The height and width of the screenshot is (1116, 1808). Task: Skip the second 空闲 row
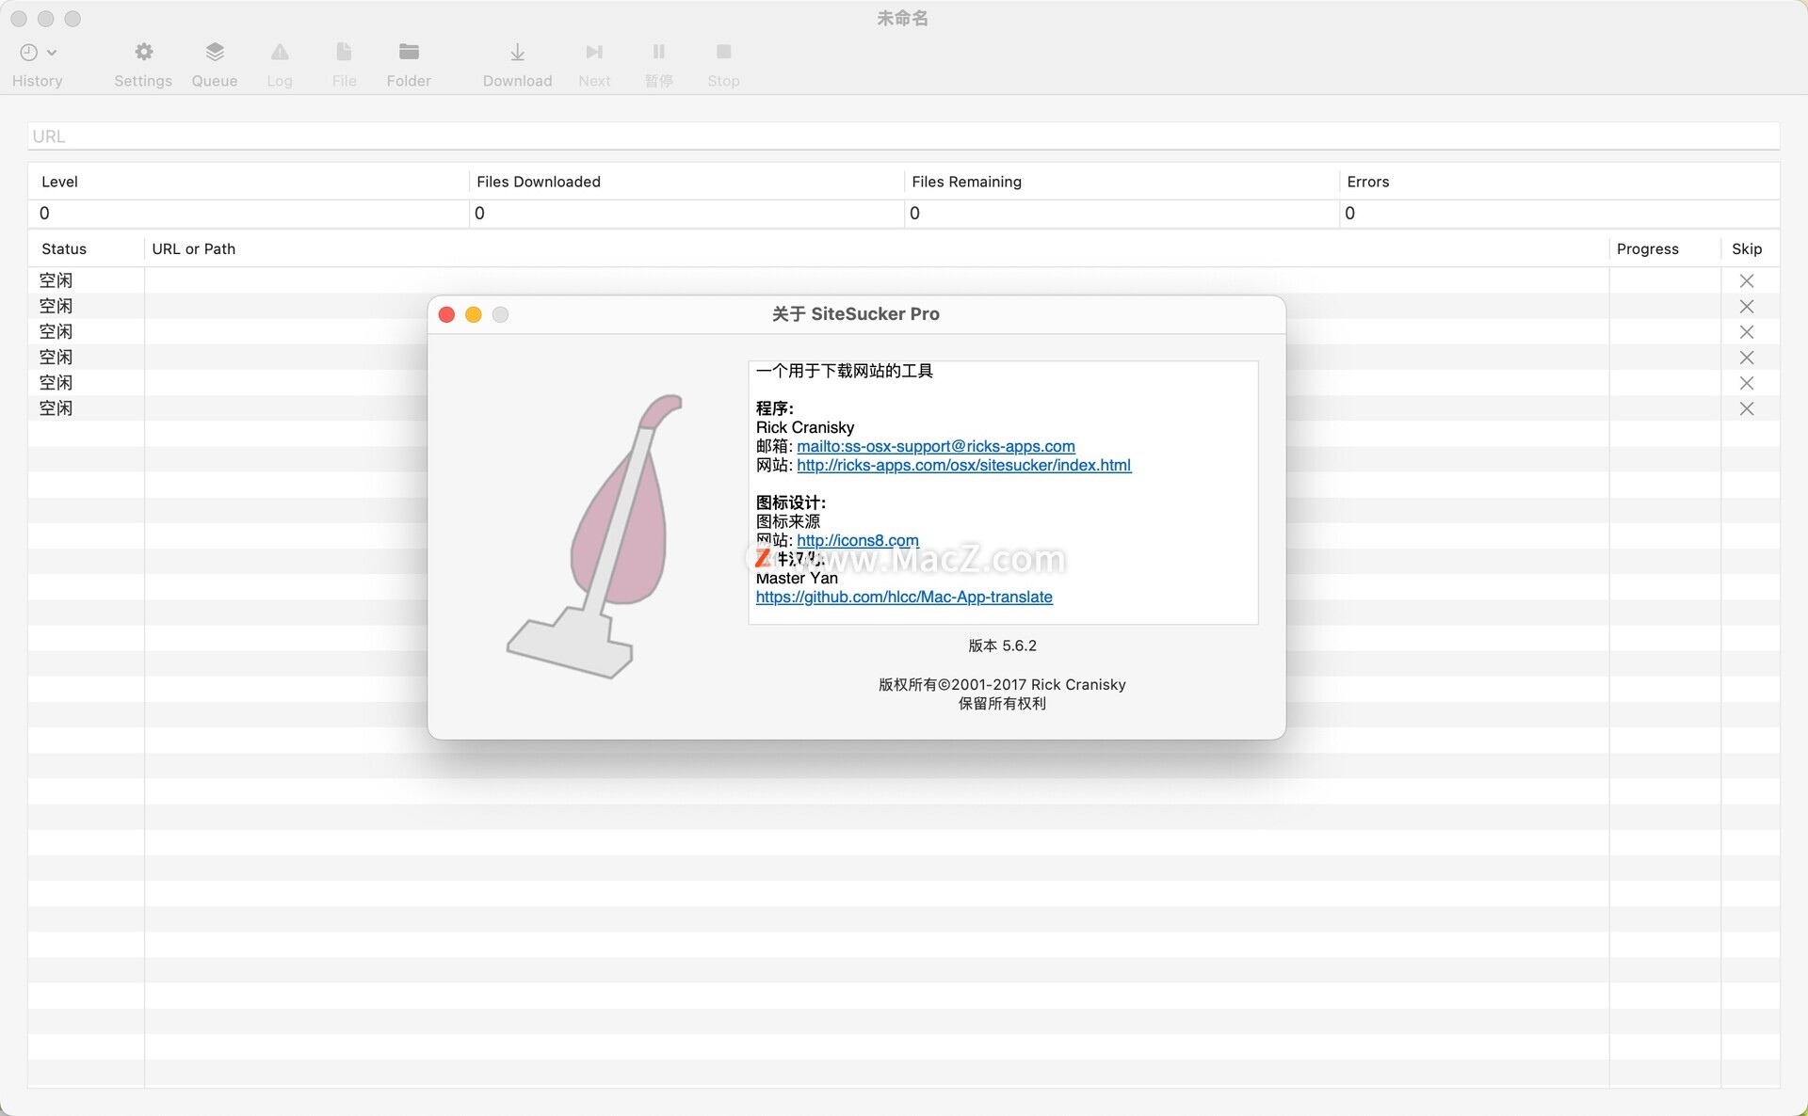coord(1747,307)
